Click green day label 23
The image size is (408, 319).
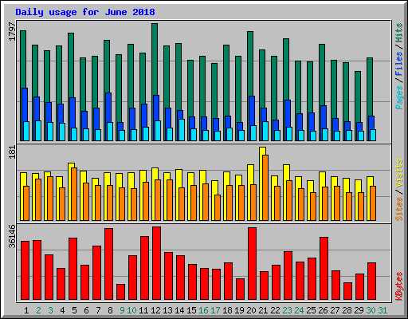click(x=287, y=310)
